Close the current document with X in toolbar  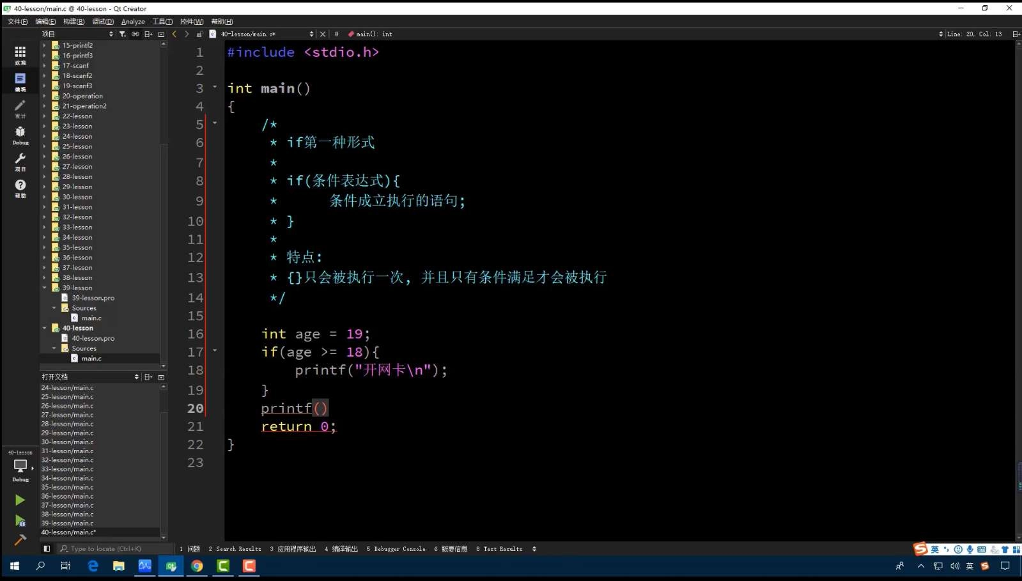pyautogui.click(x=323, y=34)
